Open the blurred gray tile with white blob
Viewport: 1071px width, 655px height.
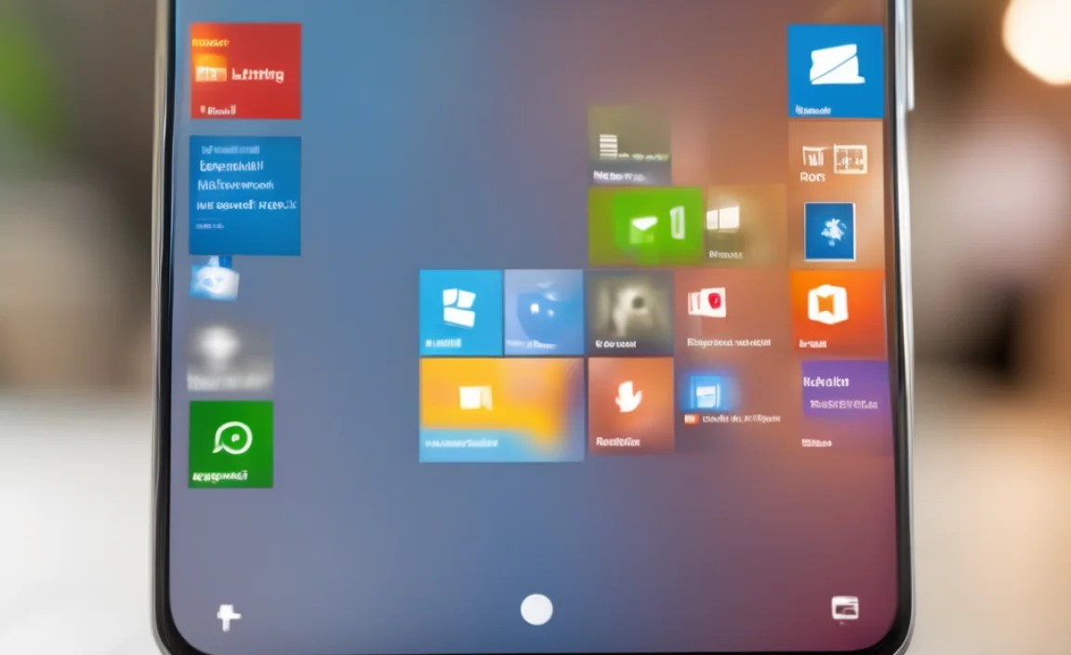click(231, 357)
